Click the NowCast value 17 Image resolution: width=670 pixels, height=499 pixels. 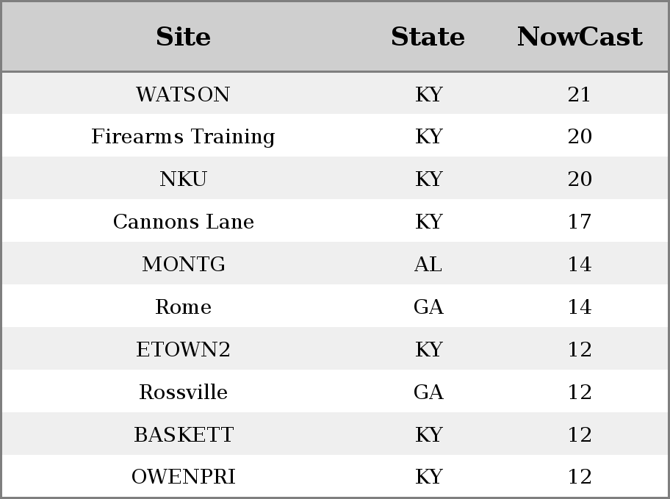point(580,221)
